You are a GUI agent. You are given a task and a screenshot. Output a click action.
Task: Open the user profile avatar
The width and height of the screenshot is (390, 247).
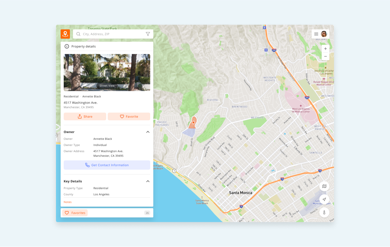[324, 34]
